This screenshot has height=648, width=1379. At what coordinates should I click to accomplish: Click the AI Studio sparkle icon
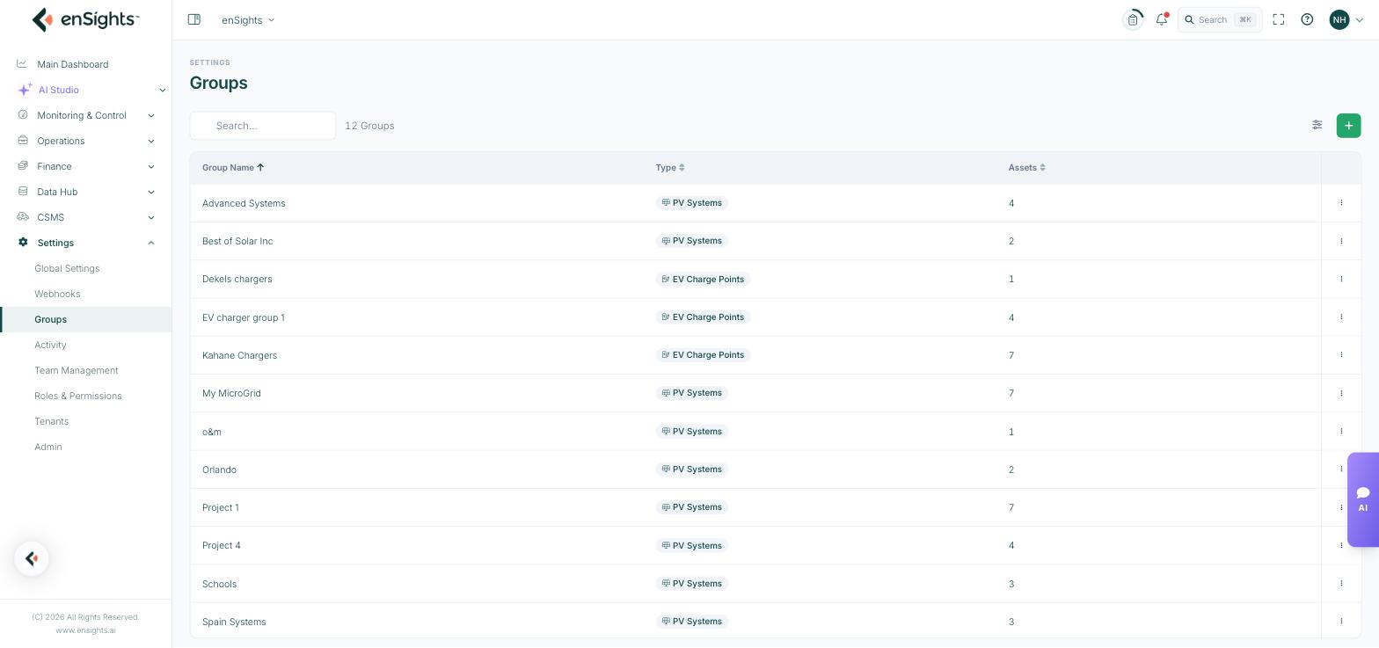25,90
